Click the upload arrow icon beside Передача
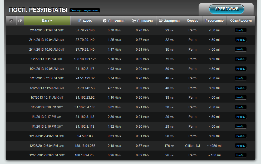 pos(134,21)
